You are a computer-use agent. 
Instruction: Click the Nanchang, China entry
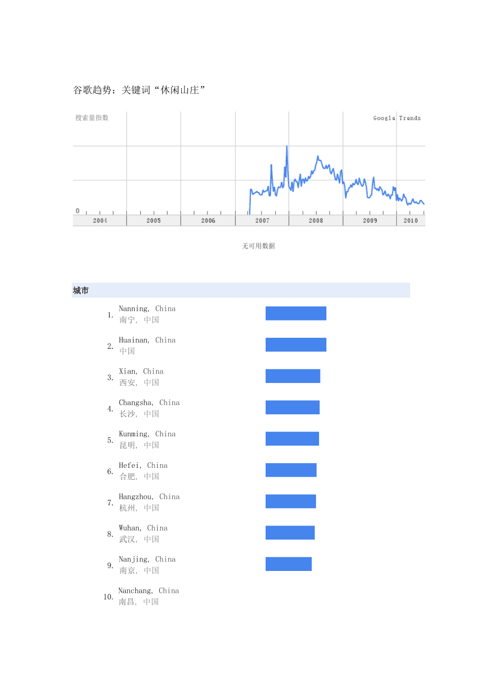click(x=149, y=591)
